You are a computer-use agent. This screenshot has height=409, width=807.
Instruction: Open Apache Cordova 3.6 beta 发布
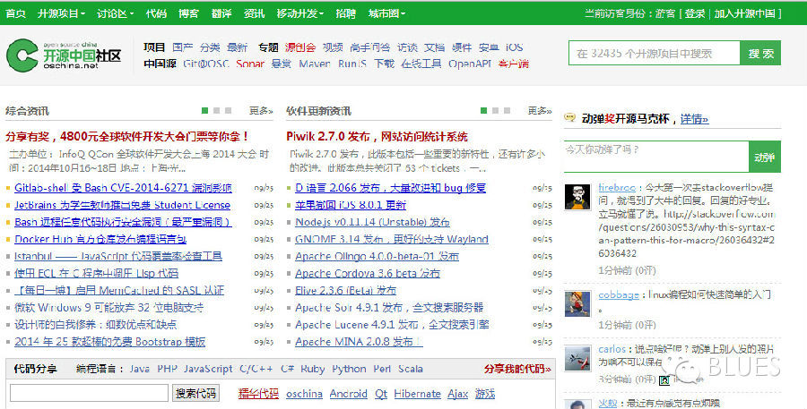point(368,273)
